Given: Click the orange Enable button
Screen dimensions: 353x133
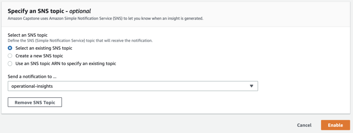Looking at the screenshot, I should pos(335,125).
